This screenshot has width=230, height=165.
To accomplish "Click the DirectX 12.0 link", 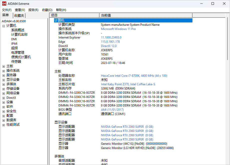I will tap(108, 46).
